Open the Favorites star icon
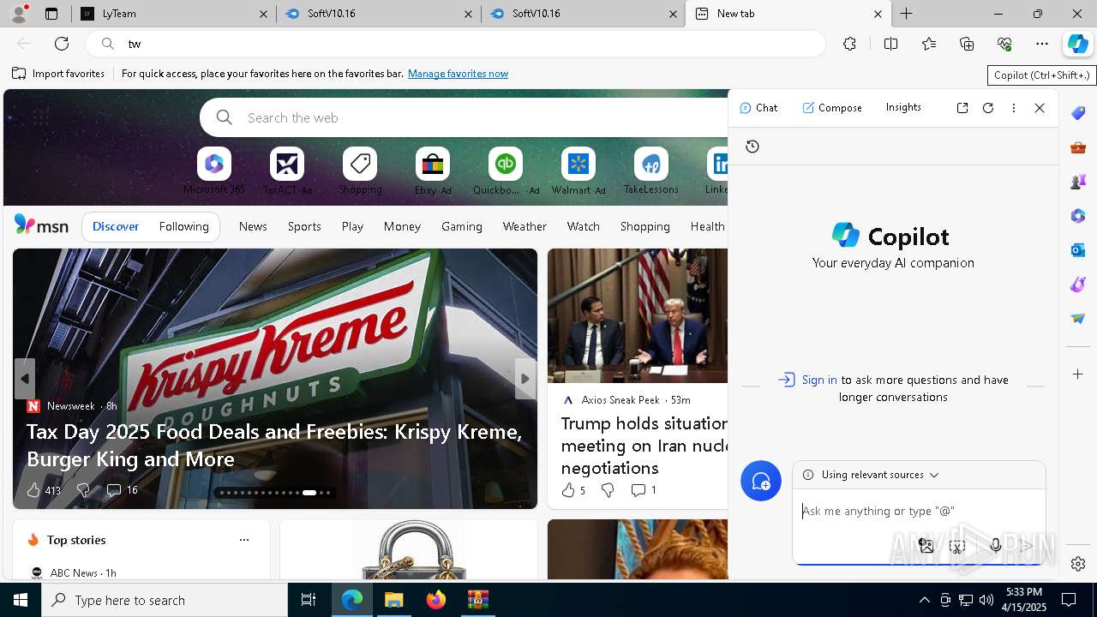The image size is (1097, 617). point(929,44)
